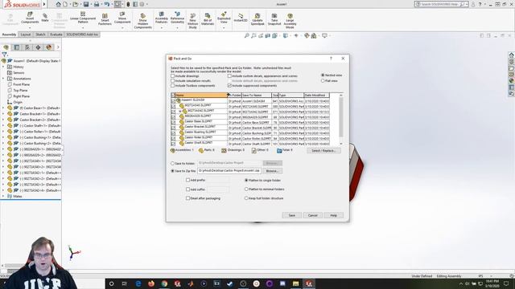
Task: Click the Help button in Pack and Go
Action: click(333, 215)
